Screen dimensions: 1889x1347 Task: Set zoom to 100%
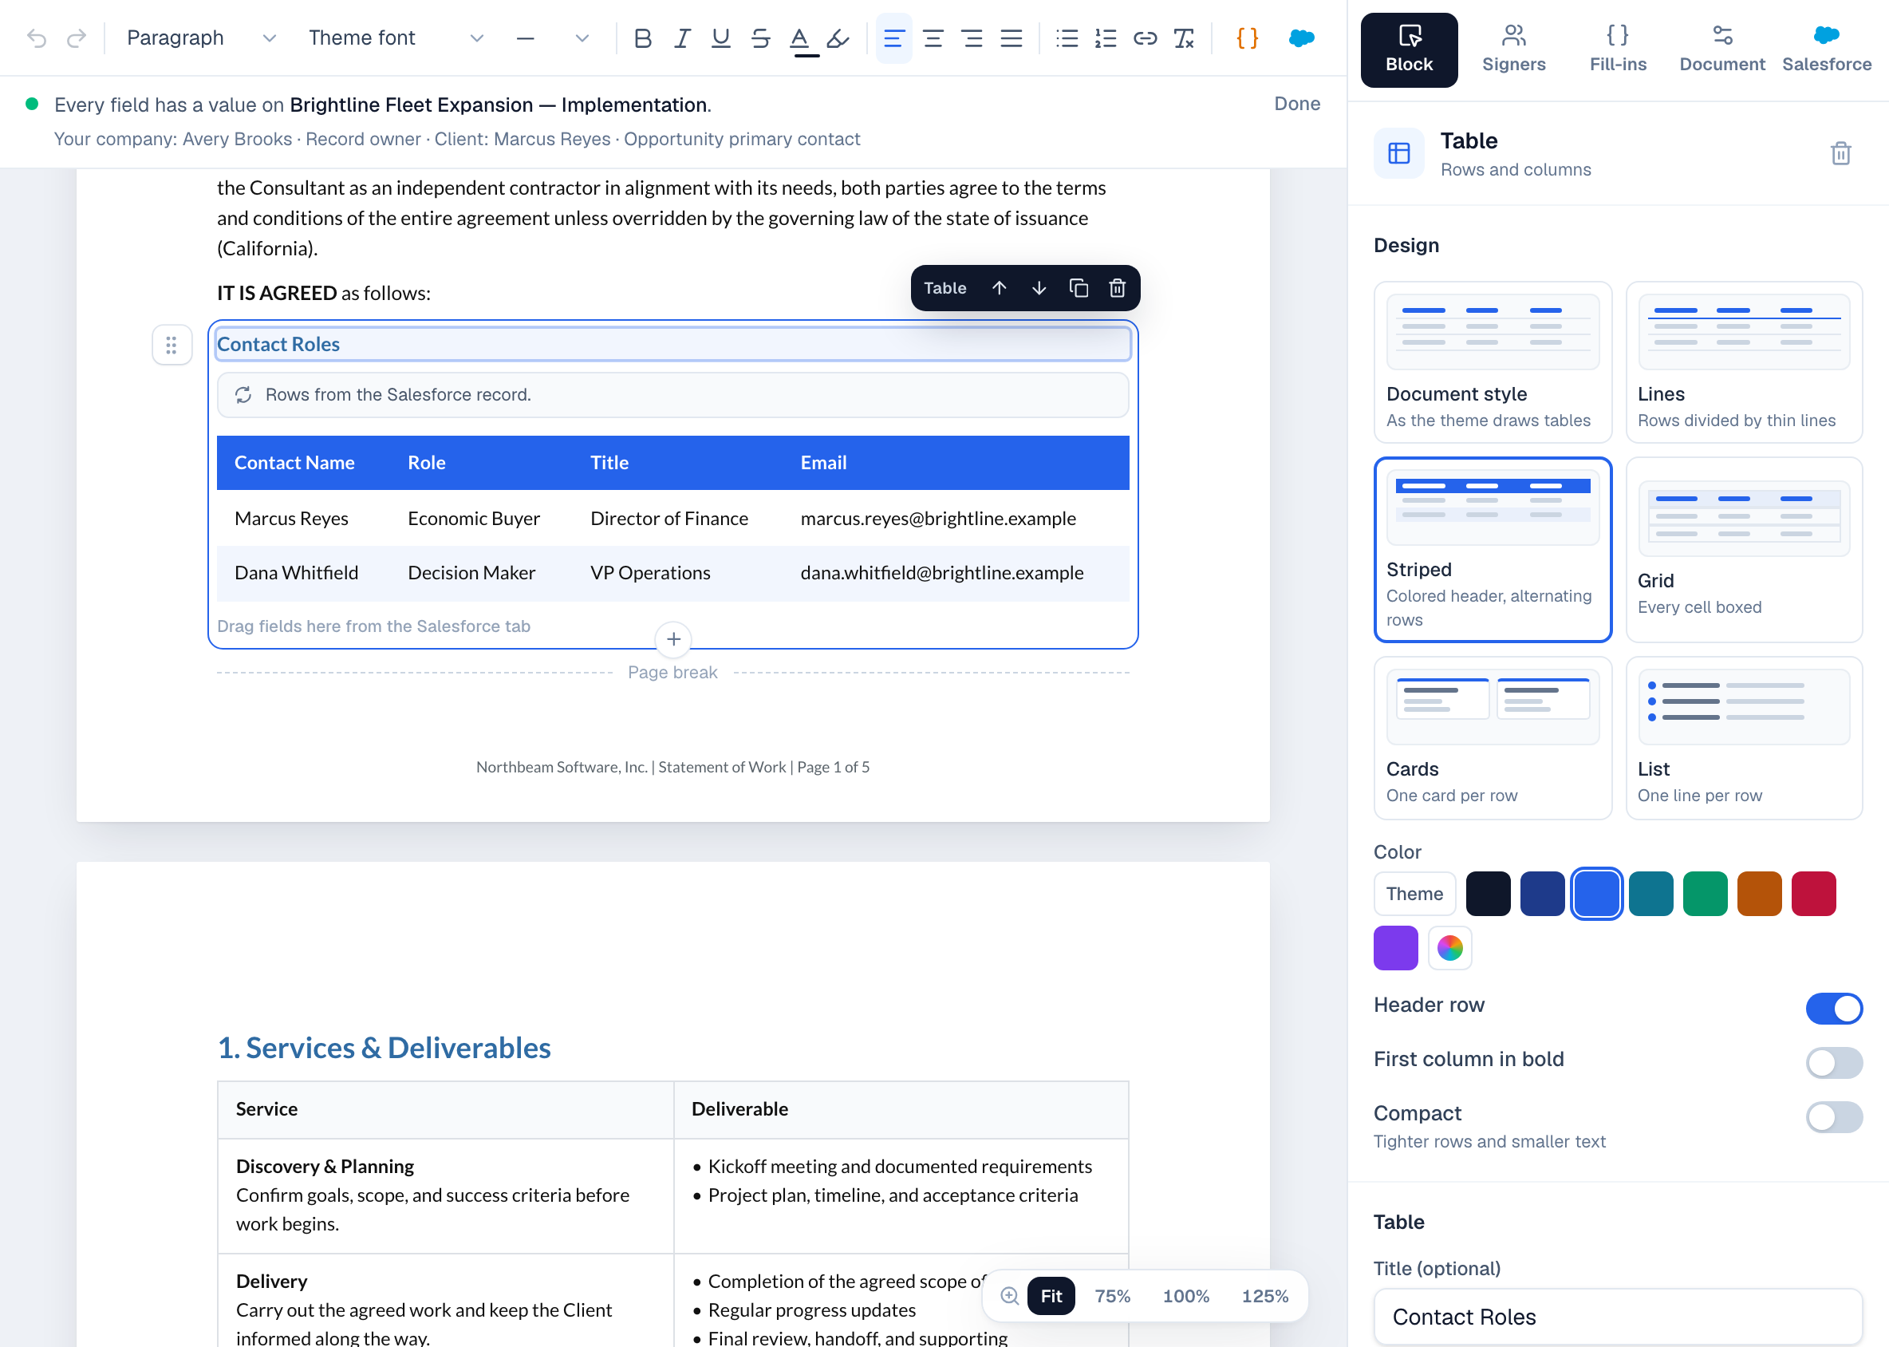1185,1296
